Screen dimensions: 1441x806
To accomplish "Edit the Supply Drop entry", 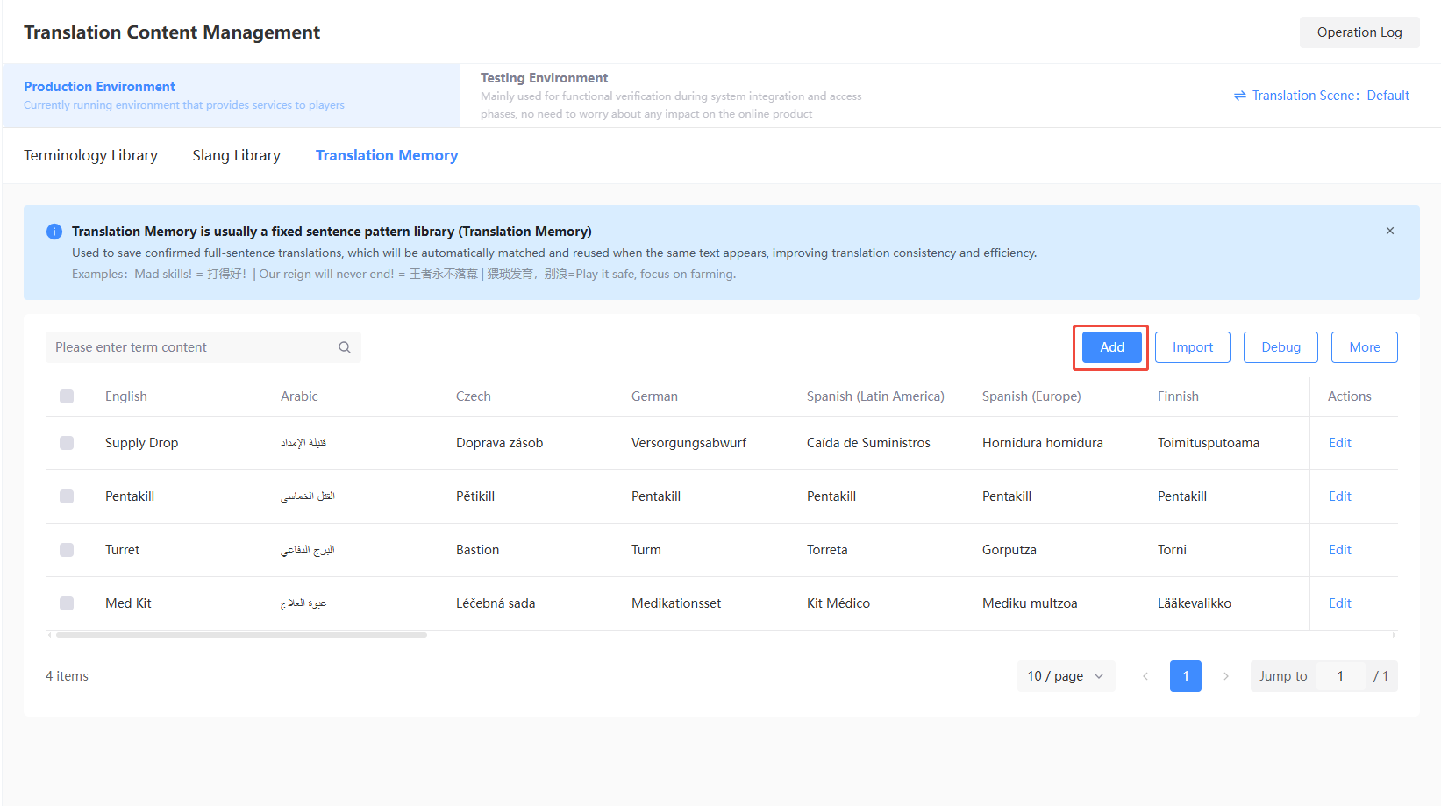I will tap(1339, 443).
